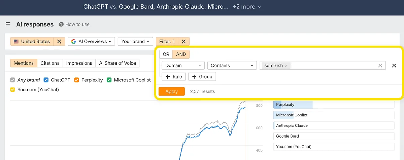This screenshot has height=160, width=404.
Task: Open the How to use link
Action: click(x=77, y=24)
